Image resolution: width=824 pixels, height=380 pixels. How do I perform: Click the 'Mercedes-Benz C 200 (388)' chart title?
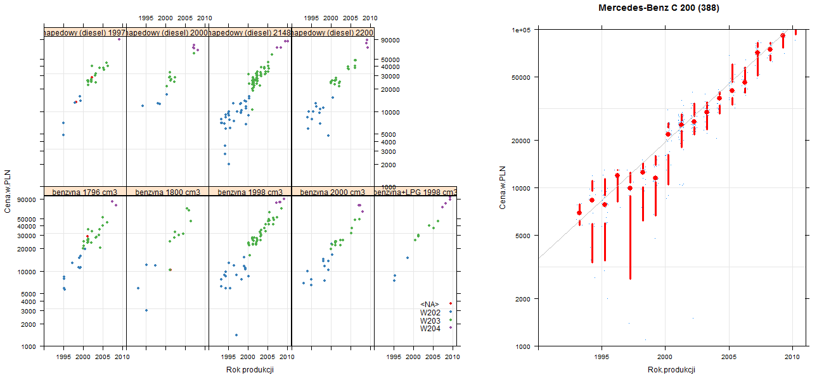click(x=659, y=8)
